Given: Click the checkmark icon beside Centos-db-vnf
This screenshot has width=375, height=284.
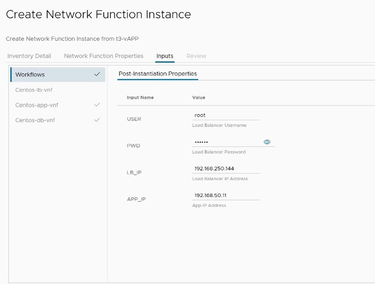Looking at the screenshot, I should pyautogui.click(x=97, y=120).
